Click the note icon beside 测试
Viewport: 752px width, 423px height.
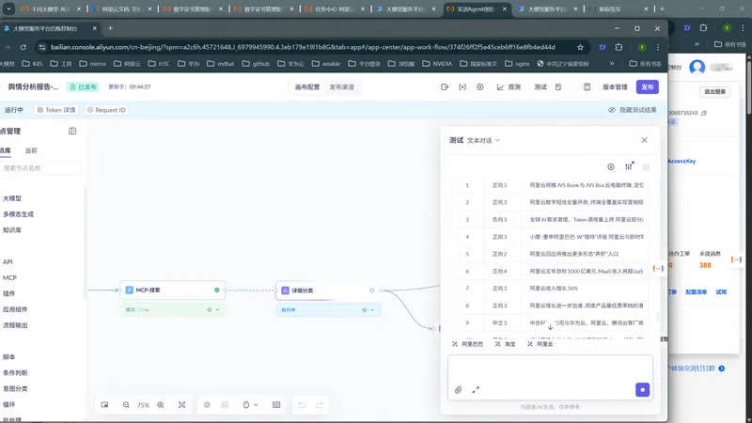tap(558, 86)
